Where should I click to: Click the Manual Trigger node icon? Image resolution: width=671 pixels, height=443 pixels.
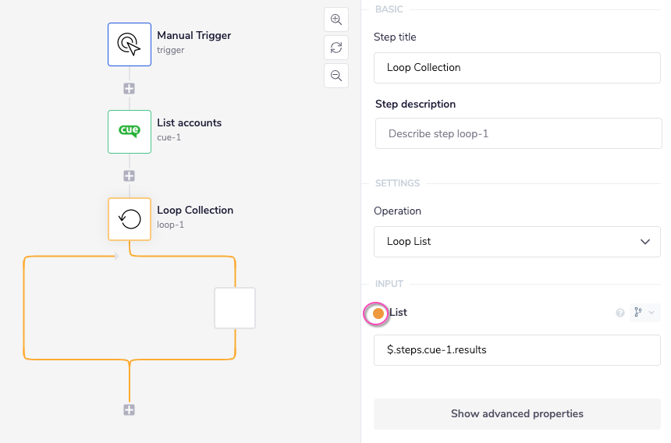point(130,44)
